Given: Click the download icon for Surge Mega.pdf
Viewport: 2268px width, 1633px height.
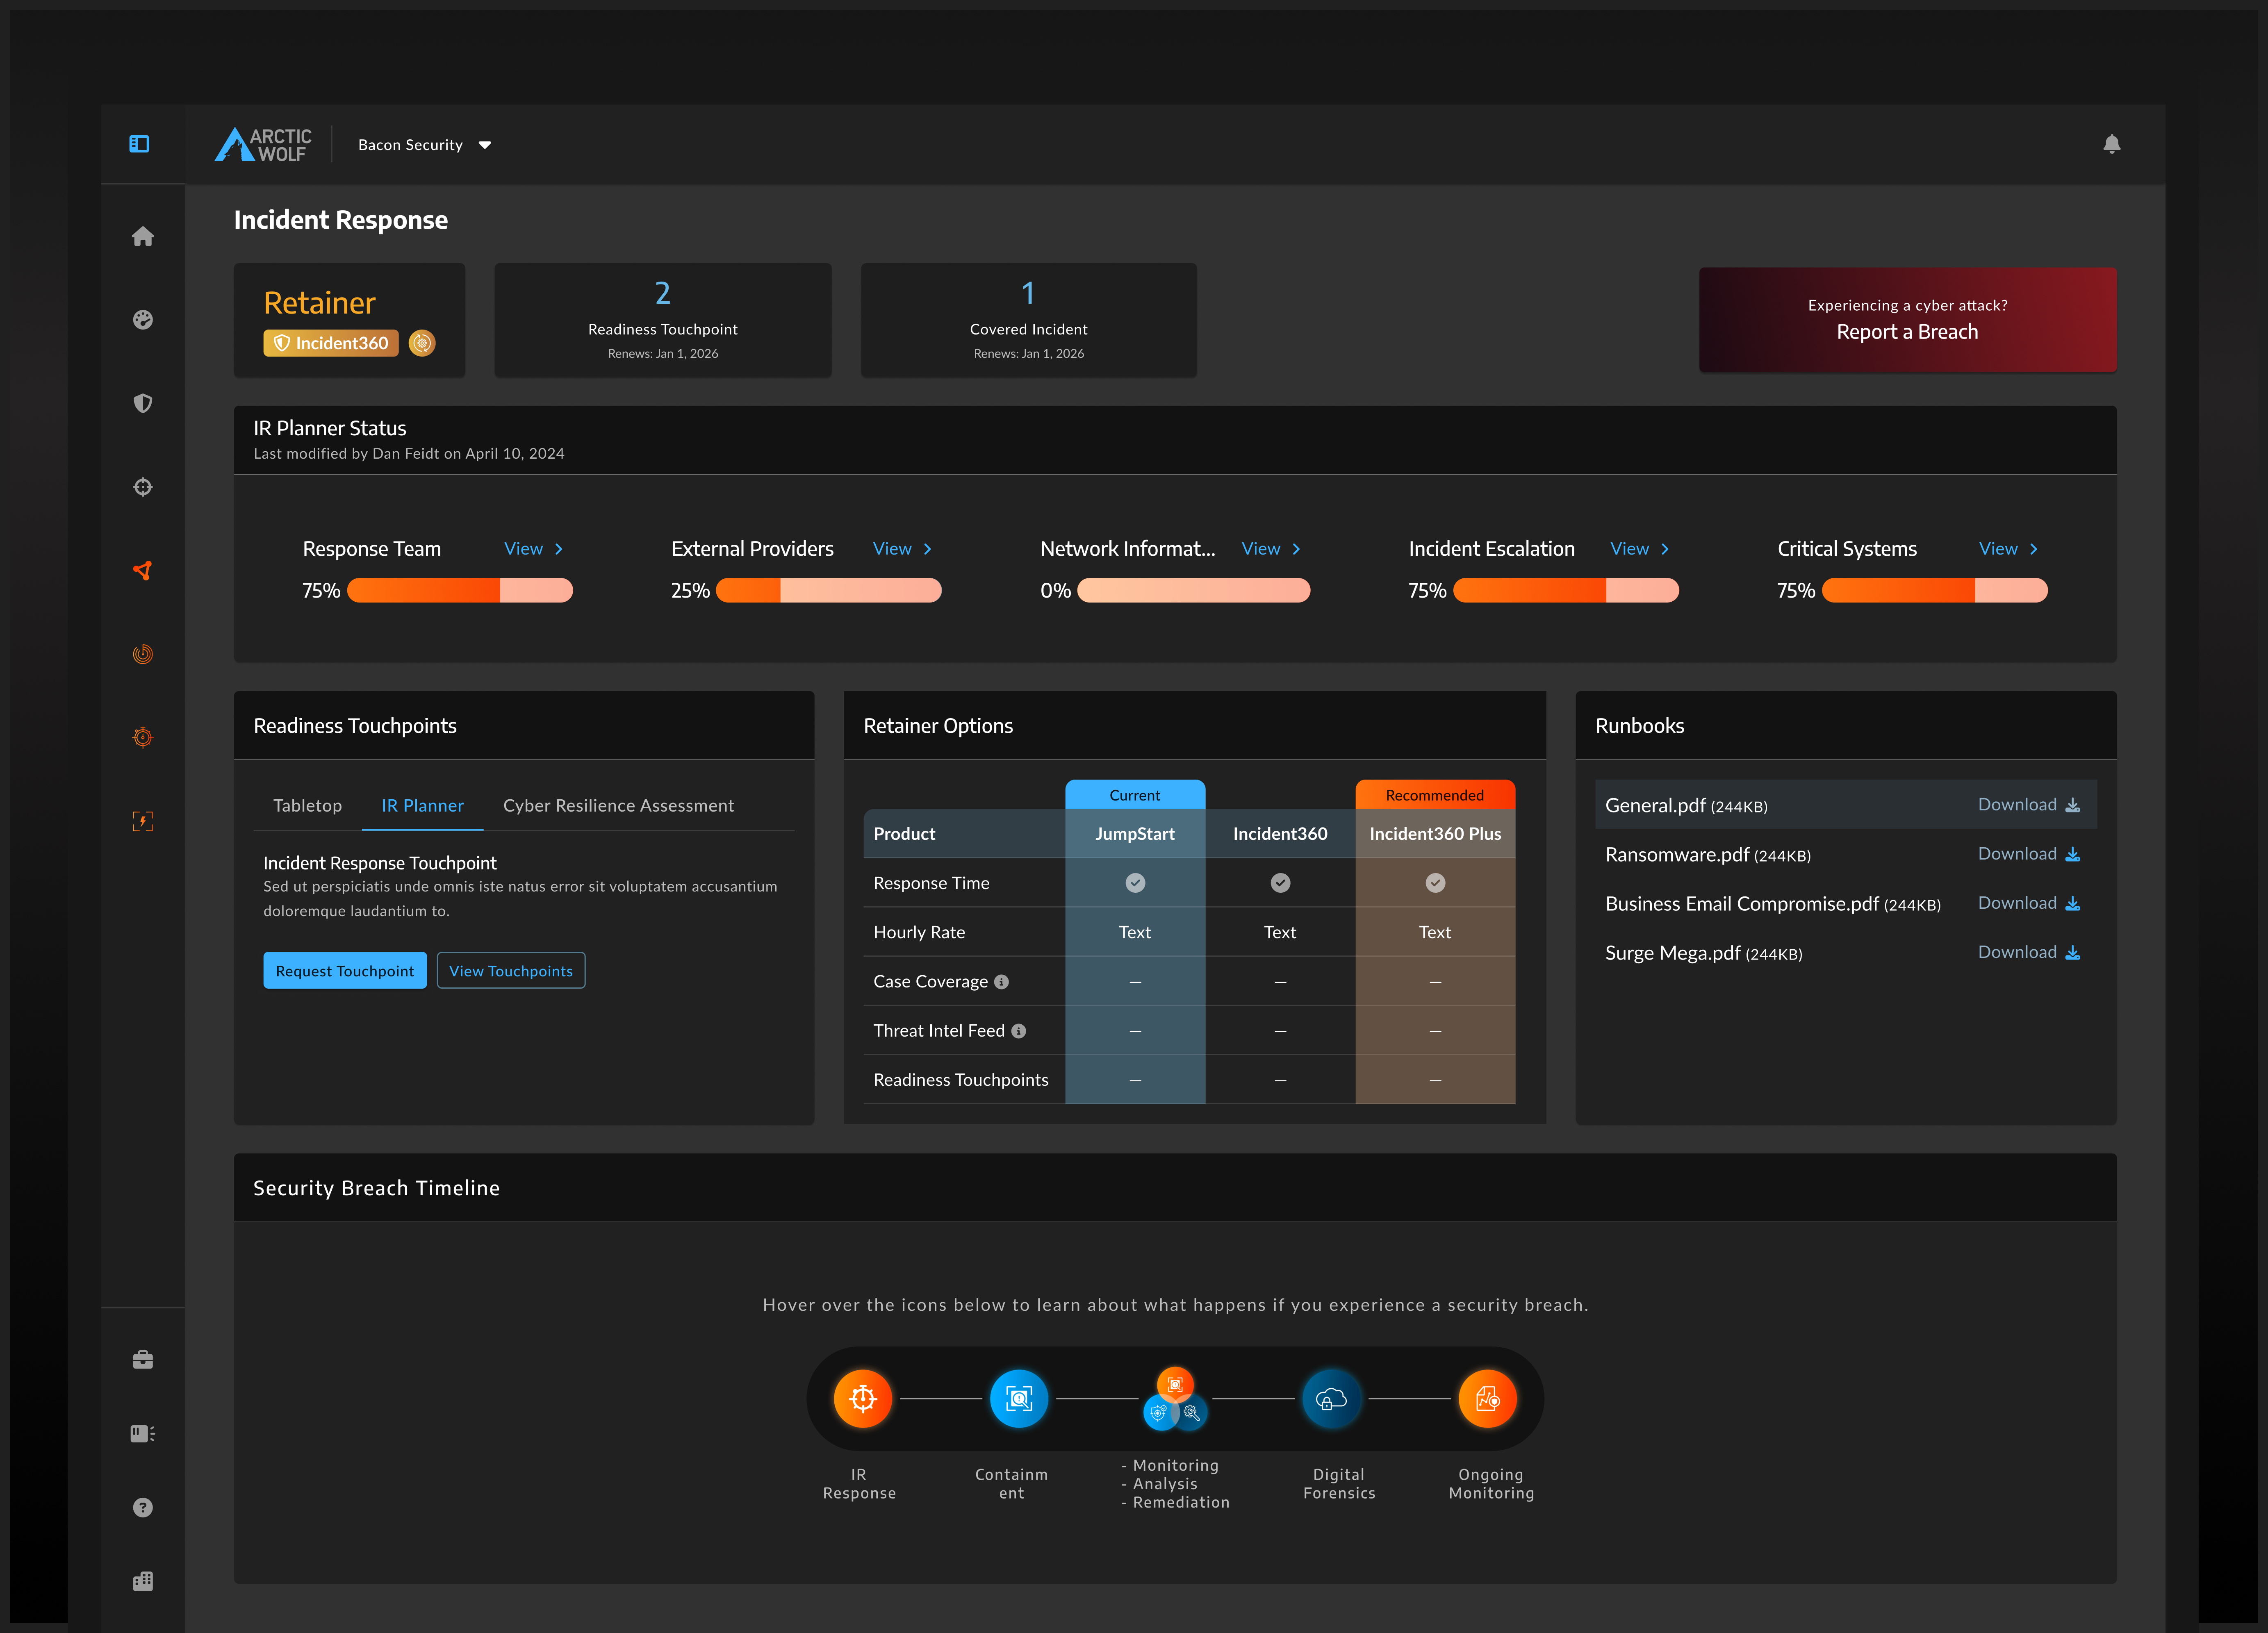Looking at the screenshot, I should pyautogui.click(x=2073, y=952).
